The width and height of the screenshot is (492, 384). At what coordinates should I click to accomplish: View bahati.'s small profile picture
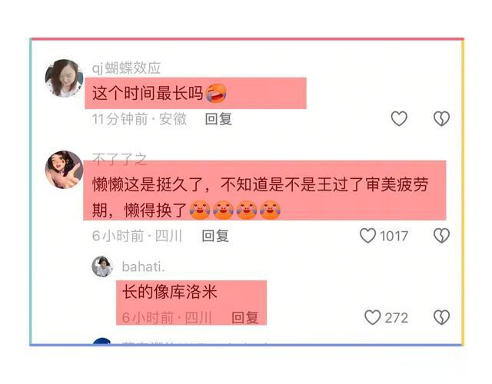(102, 266)
